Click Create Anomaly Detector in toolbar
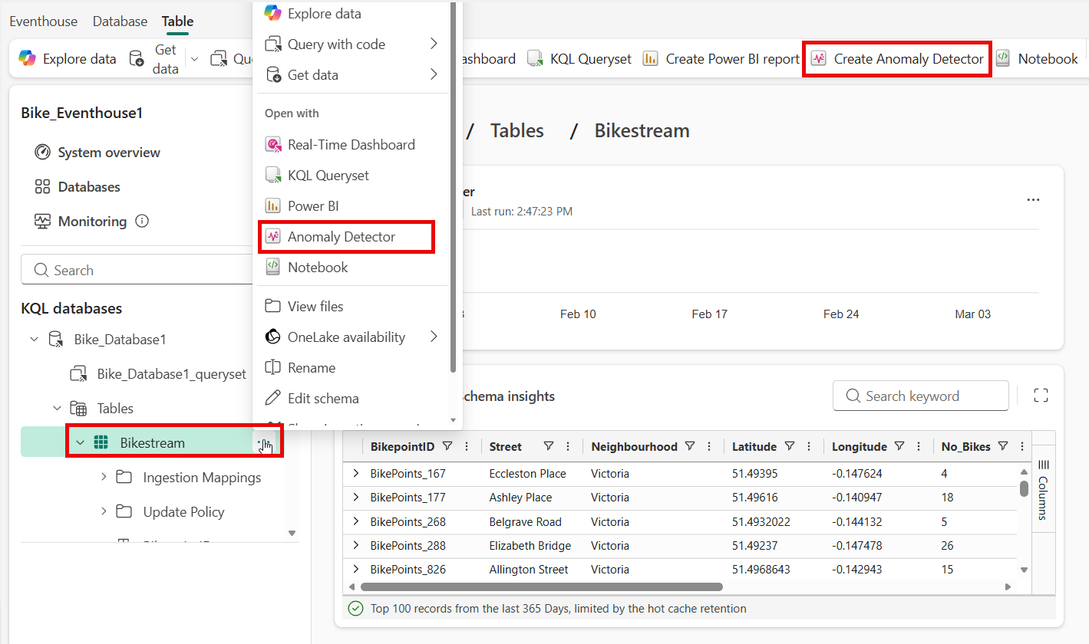1089x644 pixels. [x=897, y=59]
